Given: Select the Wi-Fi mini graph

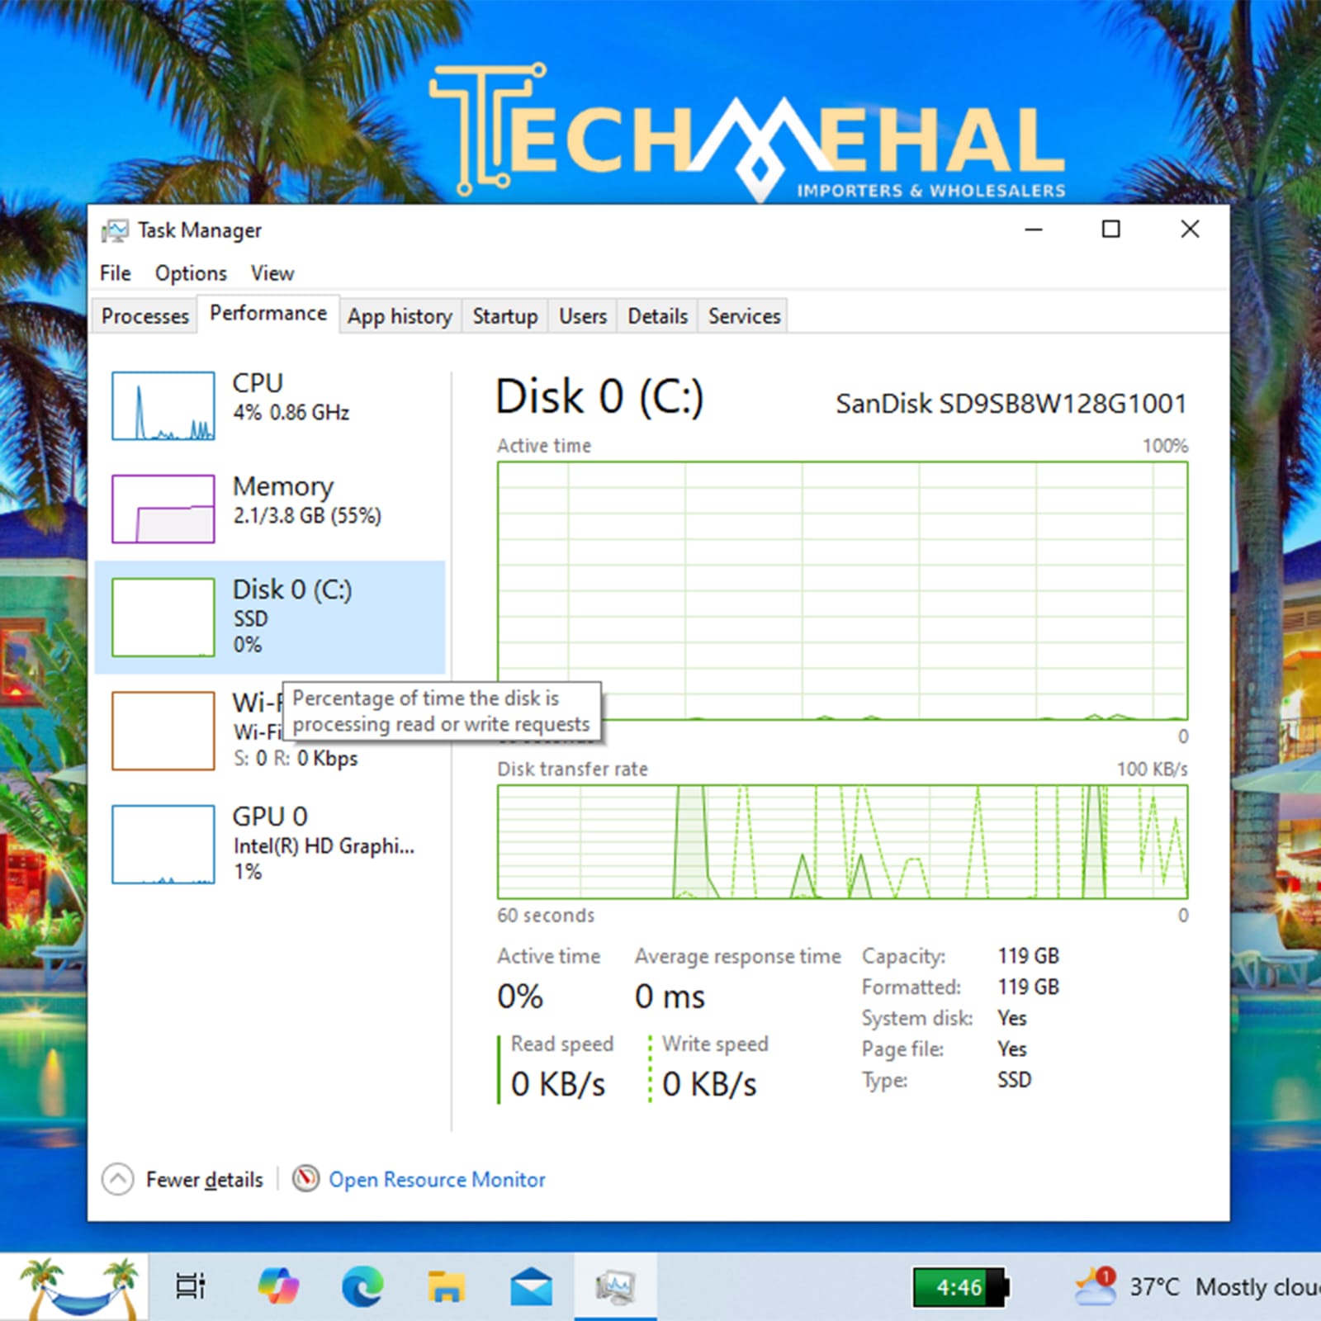Looking at the screenshot, I should coord(163,731).
